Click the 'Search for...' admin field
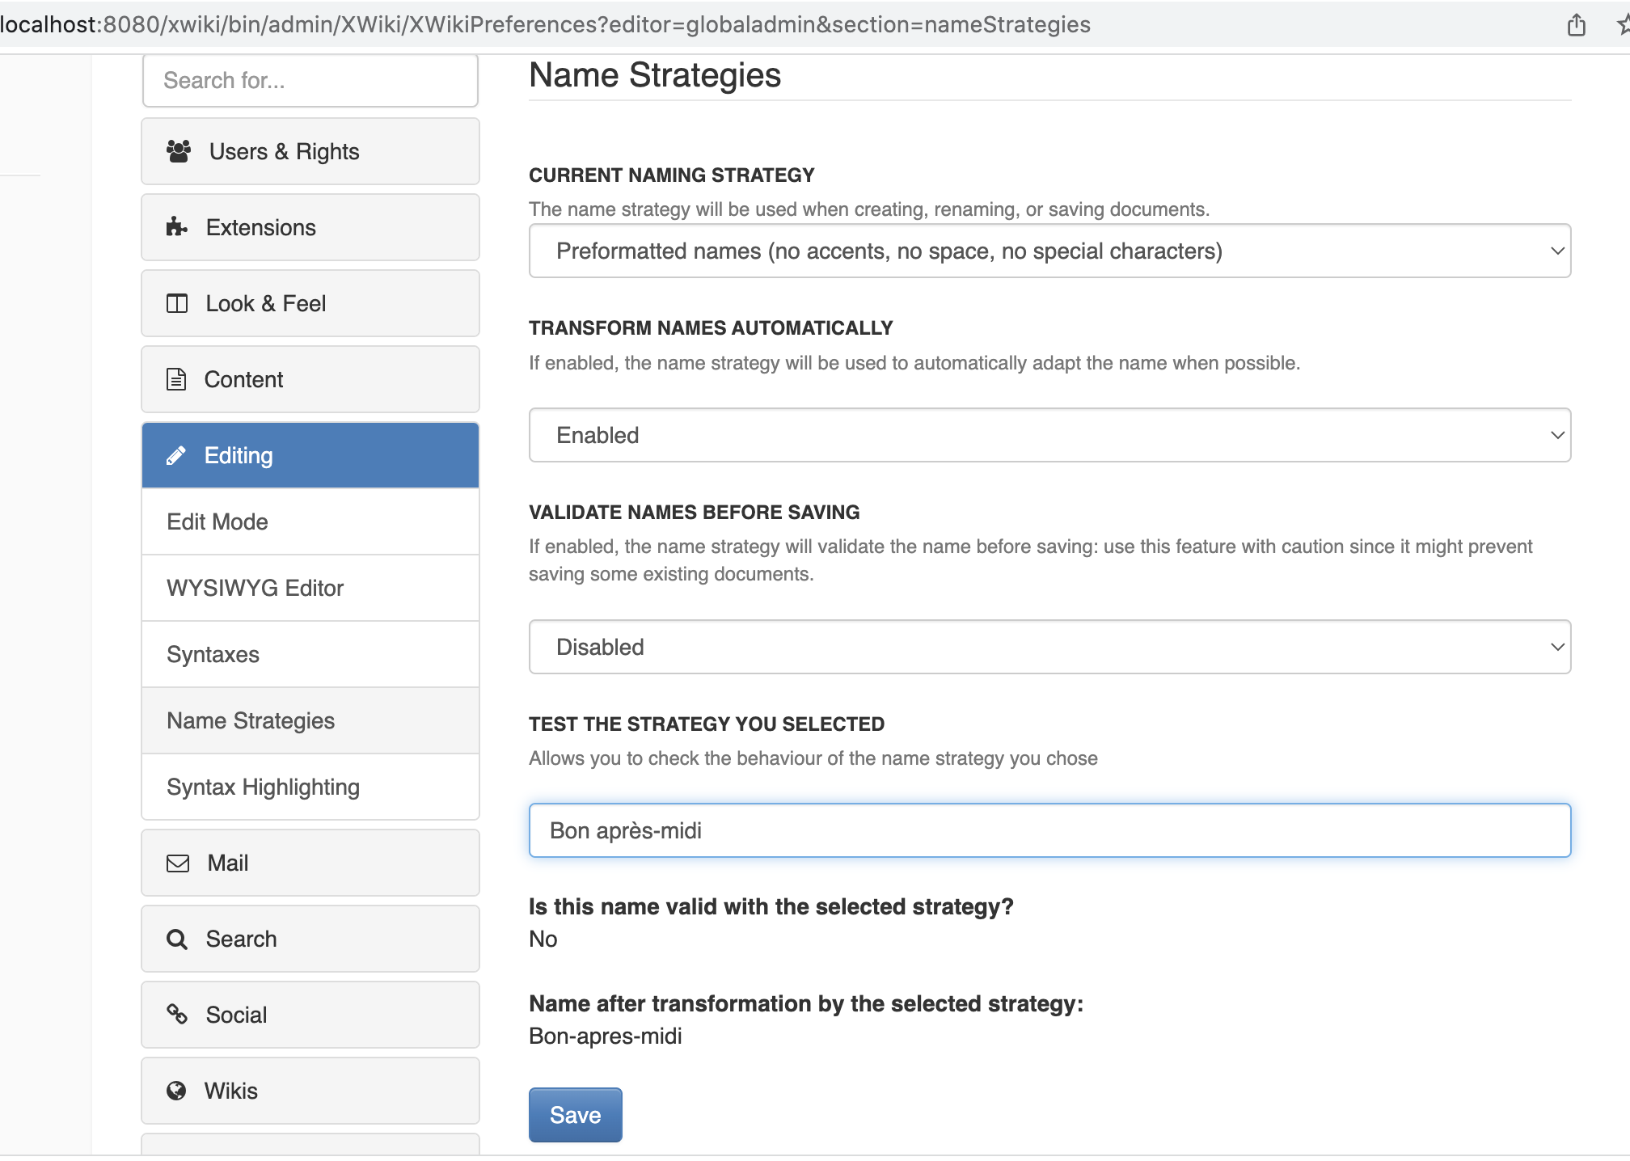The height and width of the screenshot is (1161, 1630). 310,81
